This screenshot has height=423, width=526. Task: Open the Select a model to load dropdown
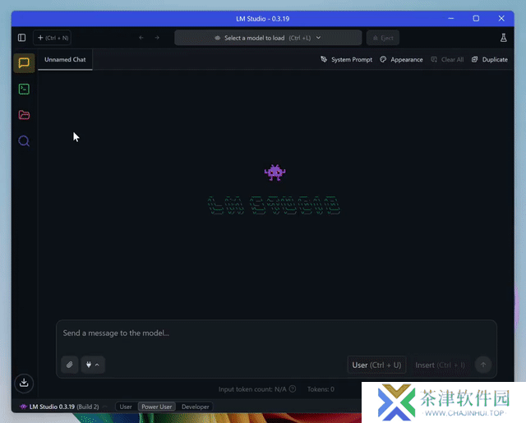(x=268, y=38)
